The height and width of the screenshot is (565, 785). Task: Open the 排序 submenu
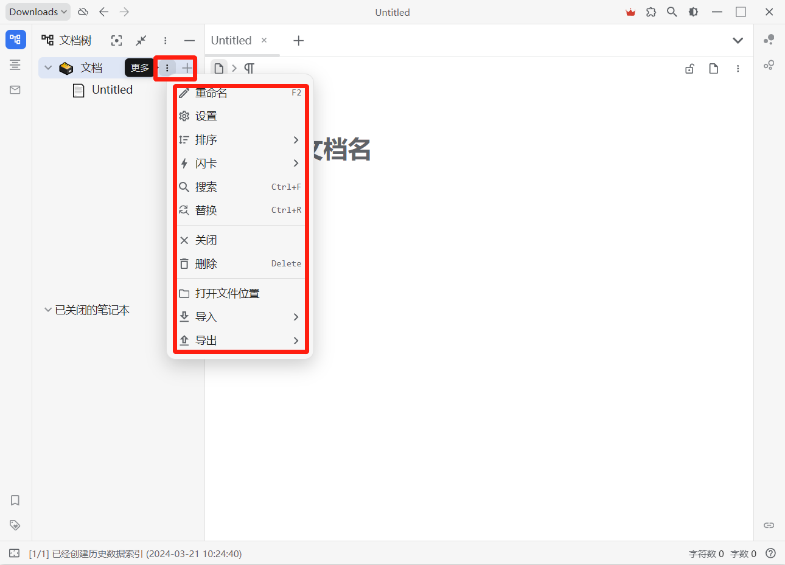coord(242,140)
